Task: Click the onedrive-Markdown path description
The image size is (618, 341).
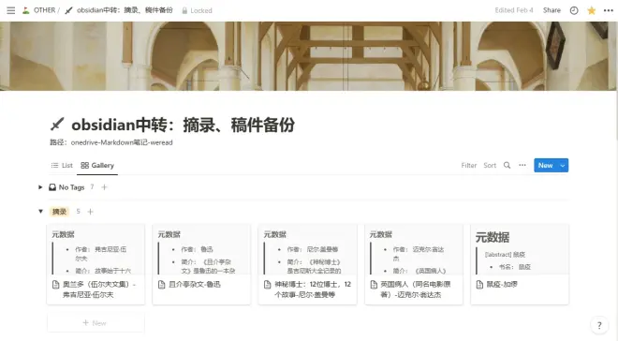Action: (x=111, y=142)
